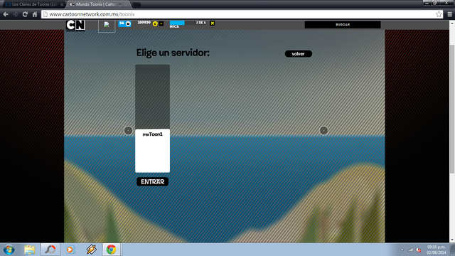Switch to Los Clanes de Toonix tab

[x=34, y=4]
